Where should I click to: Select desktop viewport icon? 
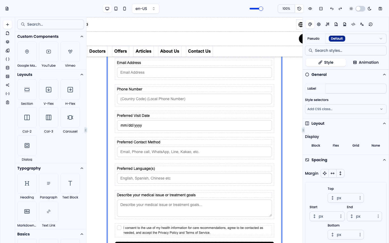point(107,9)
